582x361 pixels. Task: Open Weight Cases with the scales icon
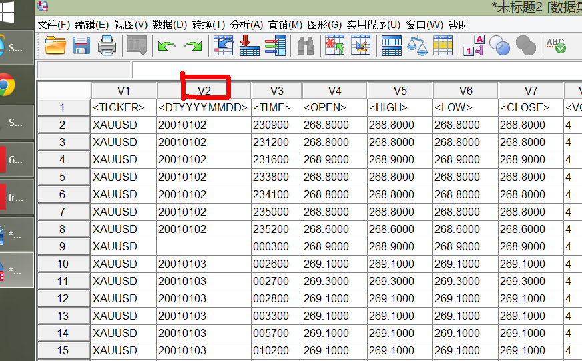(x=417, y=46)
